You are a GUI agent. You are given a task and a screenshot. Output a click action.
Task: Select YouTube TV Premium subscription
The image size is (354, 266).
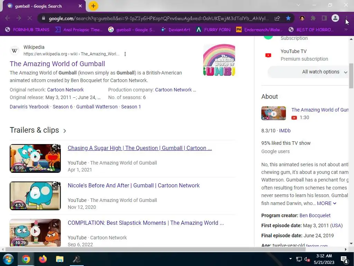(x=304, y=55)
